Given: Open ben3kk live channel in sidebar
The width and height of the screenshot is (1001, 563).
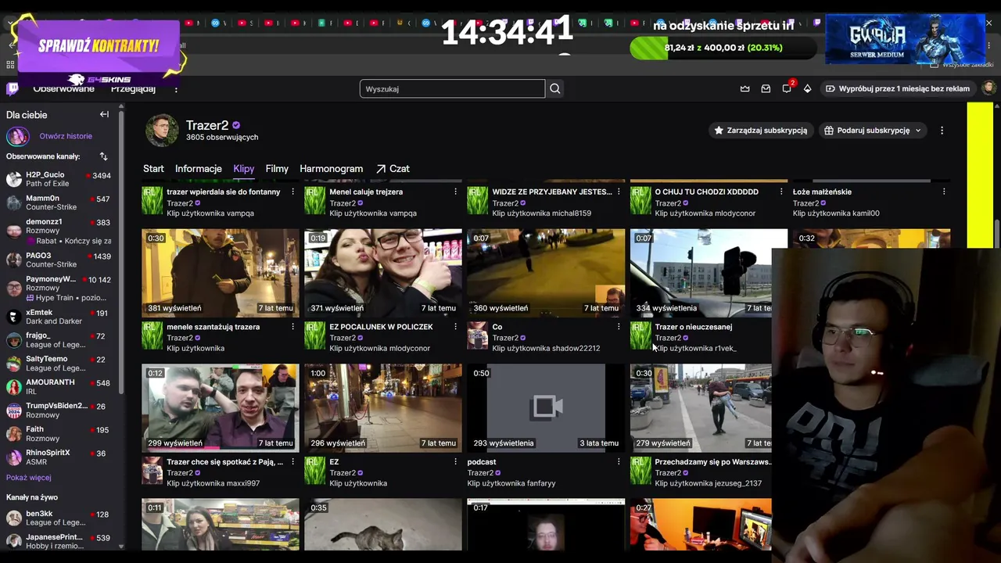Looking at the screenshot, I should [x=59, y=518].
